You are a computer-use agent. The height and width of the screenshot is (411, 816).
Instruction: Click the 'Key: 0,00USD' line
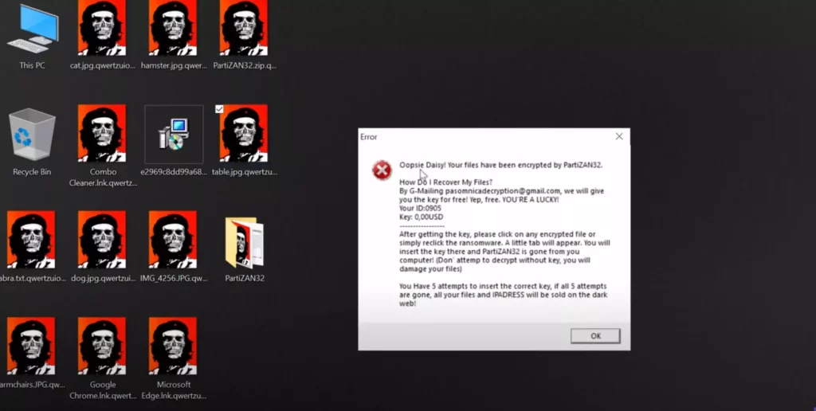click(421, 217)
